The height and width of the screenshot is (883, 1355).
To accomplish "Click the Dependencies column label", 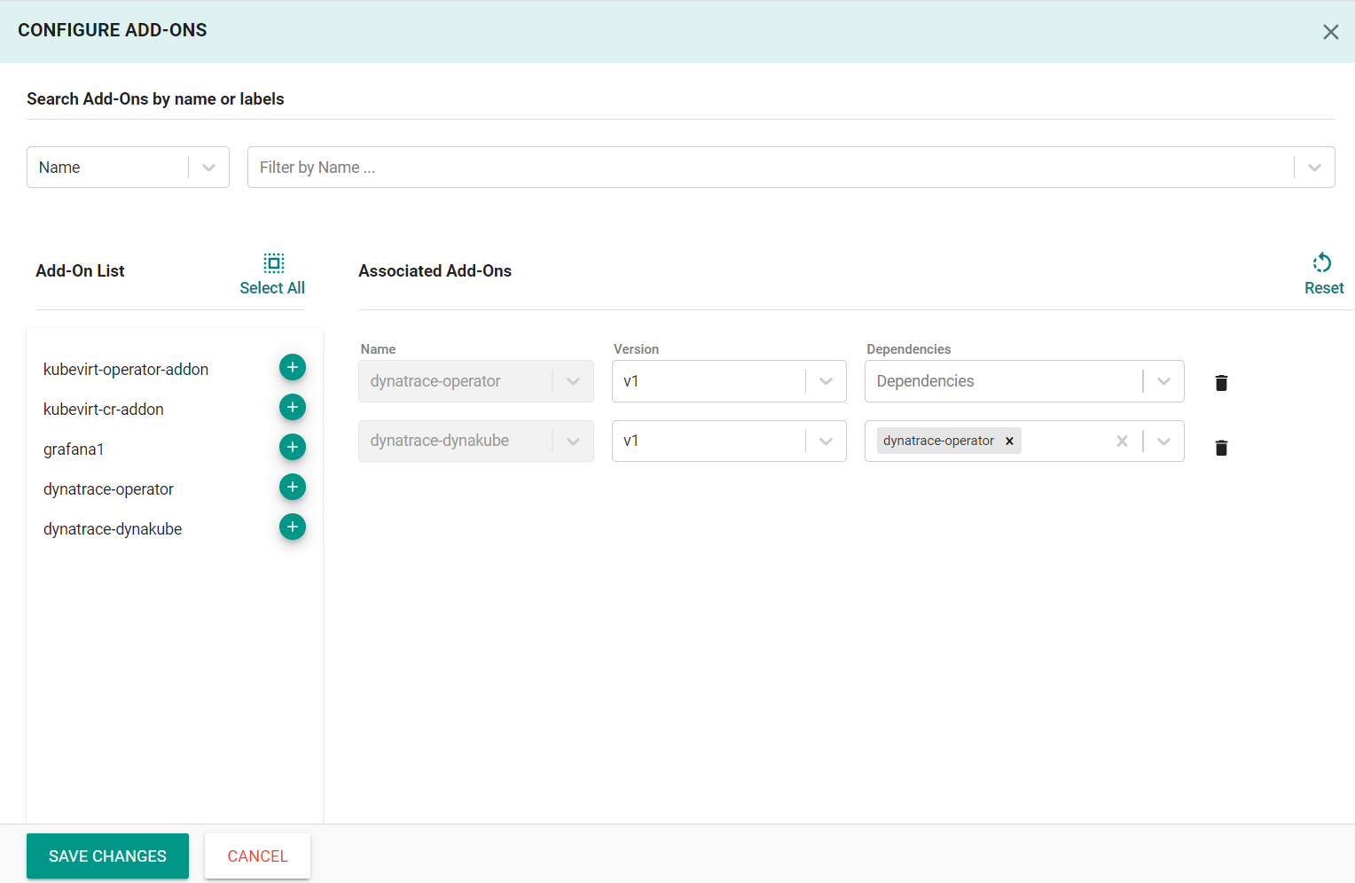I will tap(908, 349).
